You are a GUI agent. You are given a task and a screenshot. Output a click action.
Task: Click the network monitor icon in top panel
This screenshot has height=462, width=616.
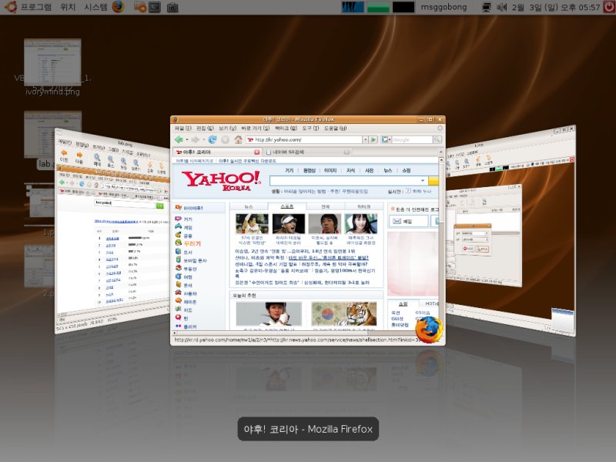(x=487, y=8)
